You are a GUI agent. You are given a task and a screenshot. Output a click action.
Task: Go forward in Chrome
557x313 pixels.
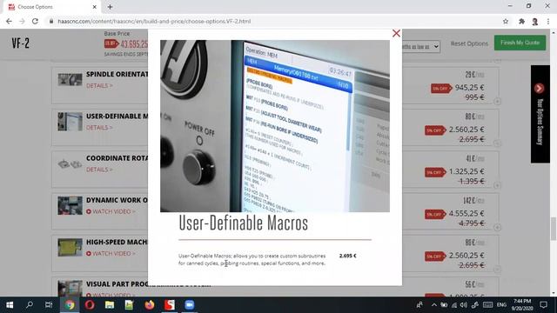pos(22,21)
